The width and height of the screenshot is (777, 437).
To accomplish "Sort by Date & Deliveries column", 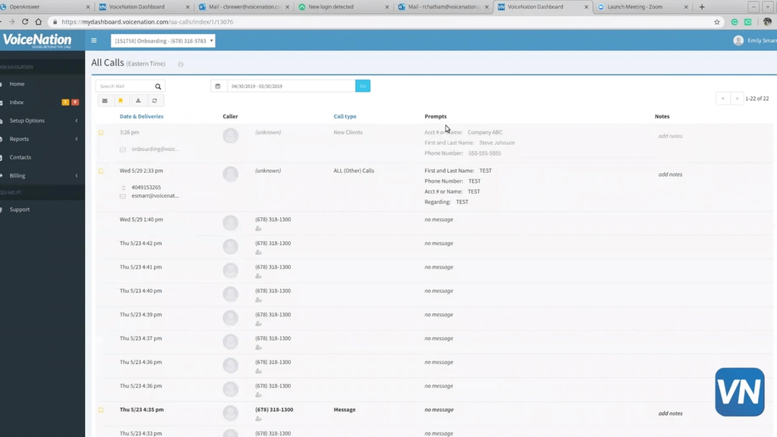I will 141,116.
